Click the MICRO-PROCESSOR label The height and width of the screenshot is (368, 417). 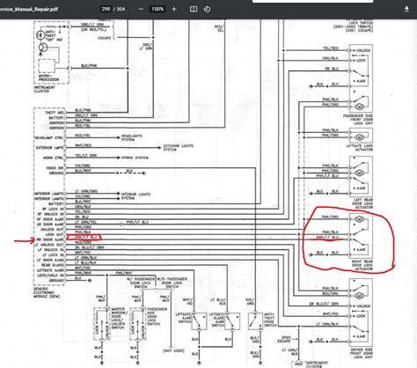48,77
